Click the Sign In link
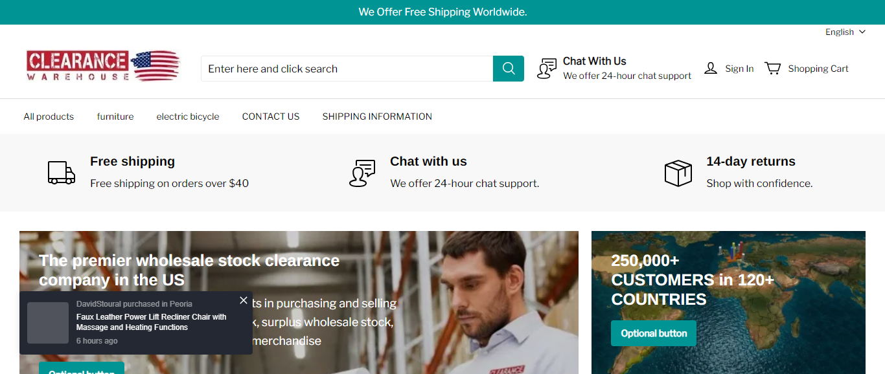Viewport: 885px width, 374px height. 739,69
